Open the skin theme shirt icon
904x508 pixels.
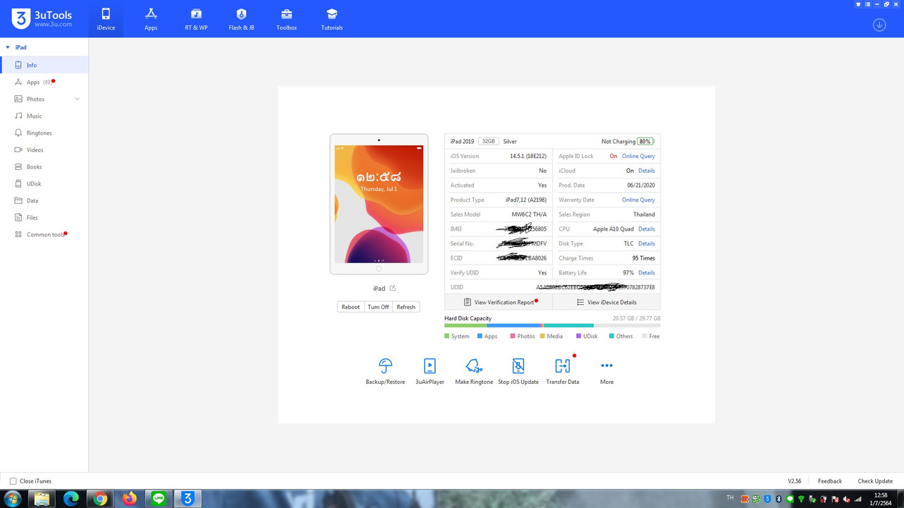pyautogui.click(x=860, y=4)
